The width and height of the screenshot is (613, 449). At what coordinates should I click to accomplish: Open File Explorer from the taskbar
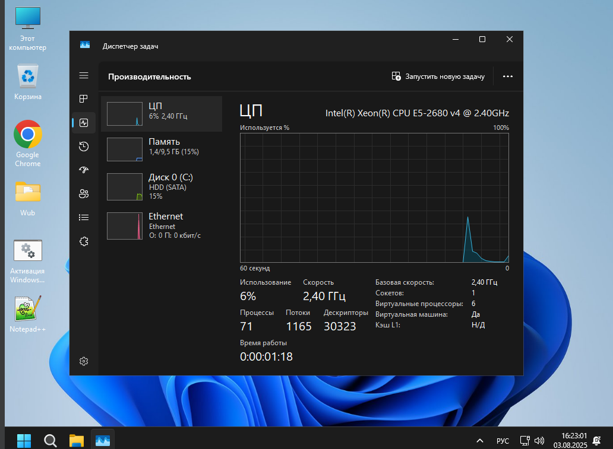point(77,441)
